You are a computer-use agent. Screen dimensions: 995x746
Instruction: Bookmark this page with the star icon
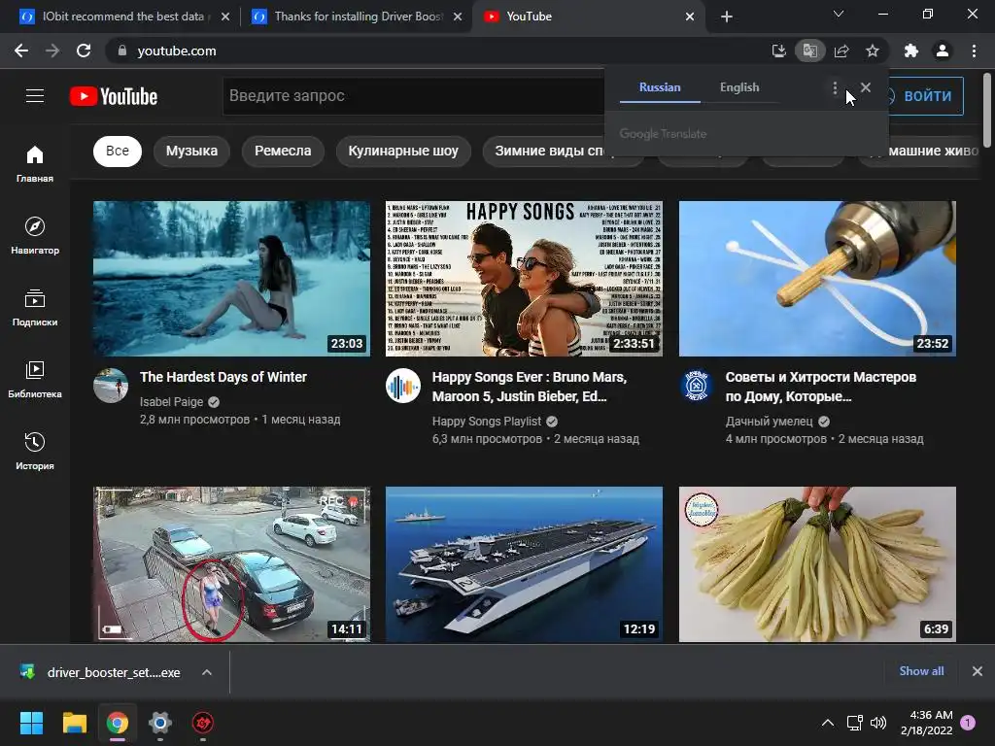pos(873,51)
